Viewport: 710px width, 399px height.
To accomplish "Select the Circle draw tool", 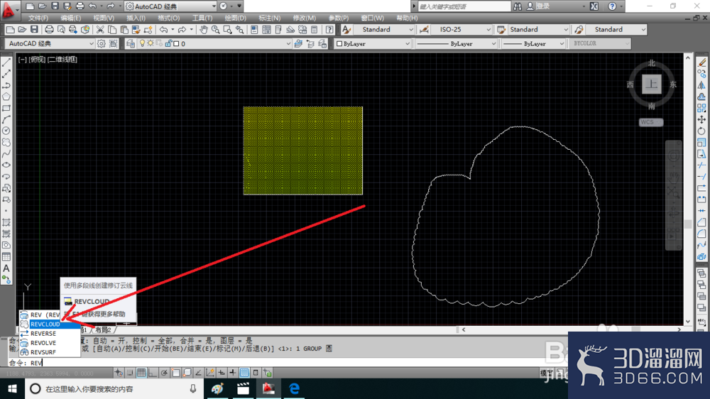I will (6, 131).
